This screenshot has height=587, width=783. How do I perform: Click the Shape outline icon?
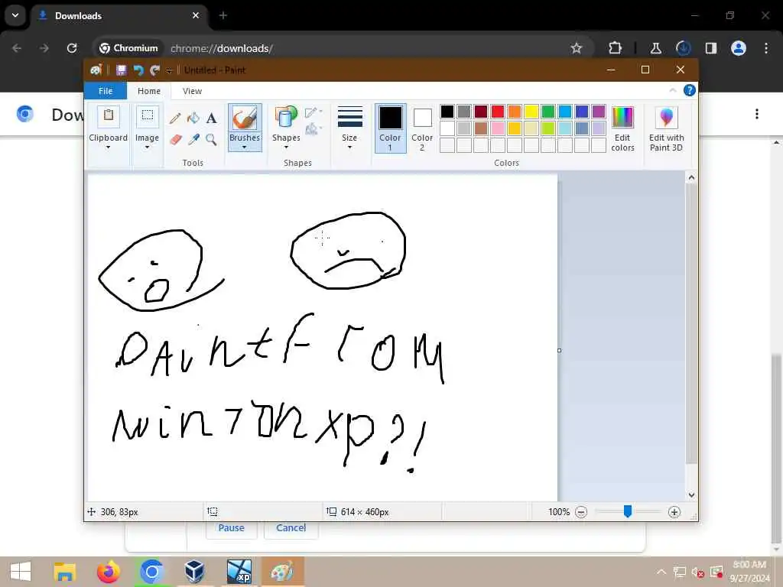[313, 112]
